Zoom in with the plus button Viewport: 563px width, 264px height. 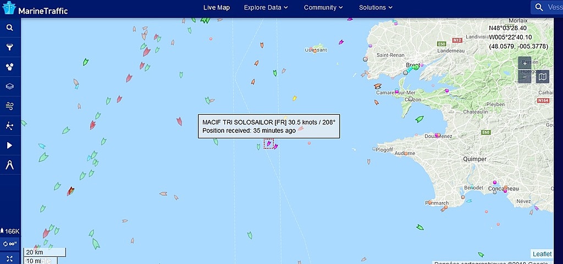click(x=525, y=63)
